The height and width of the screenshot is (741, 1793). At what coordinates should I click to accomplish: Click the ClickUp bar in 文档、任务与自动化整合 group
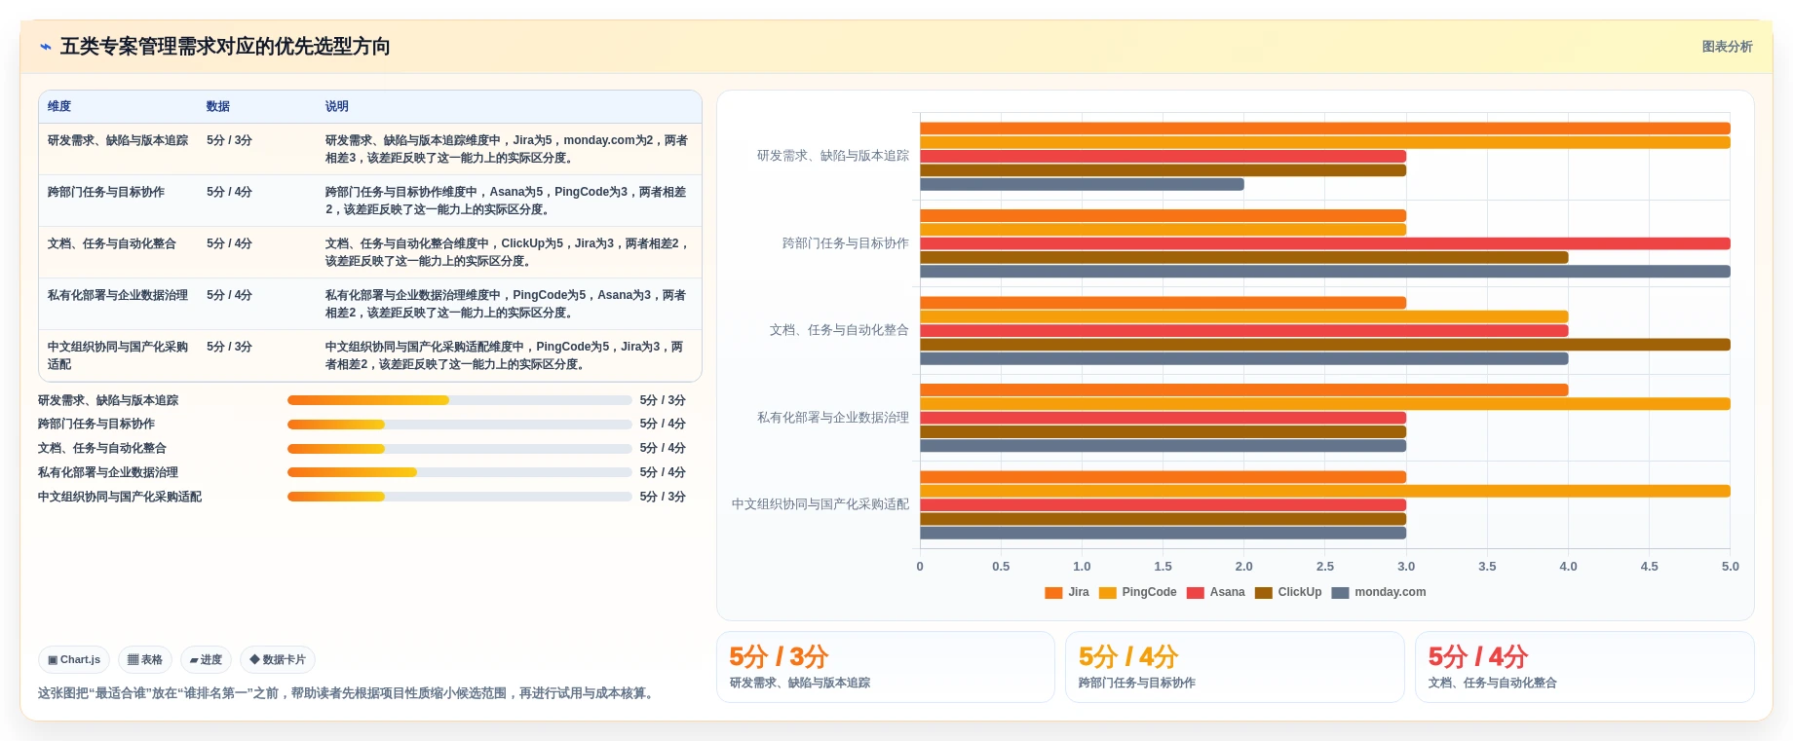pos(1325,345)
